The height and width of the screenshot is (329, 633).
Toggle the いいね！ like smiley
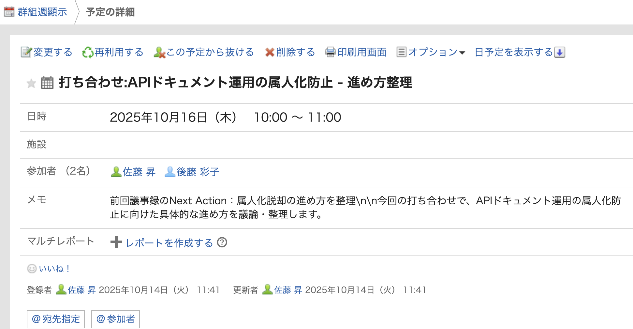pos(32,269)
